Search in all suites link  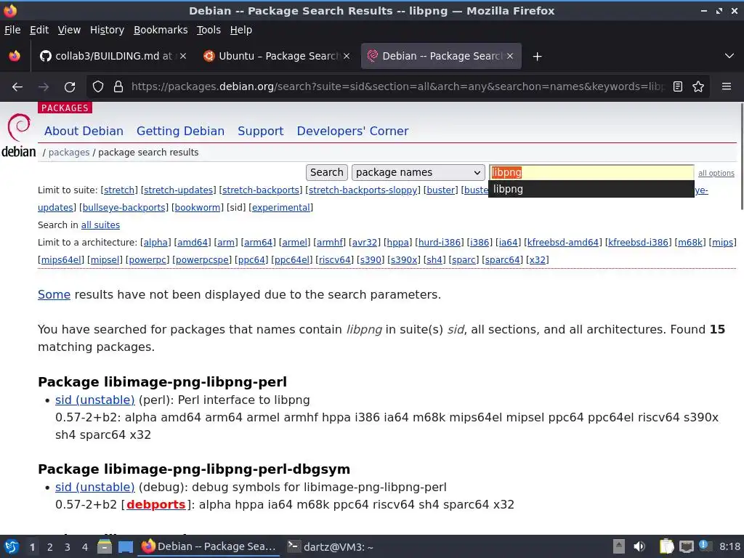tap(100, 225)
